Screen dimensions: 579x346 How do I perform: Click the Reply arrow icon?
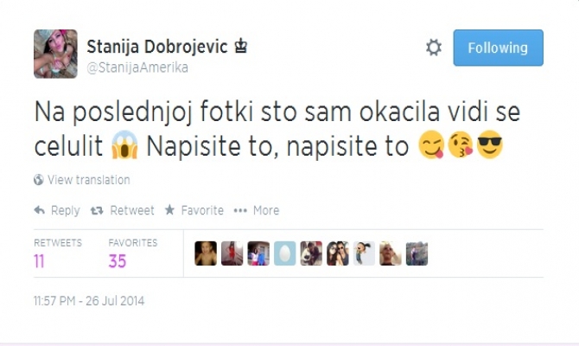tap(39, 210)
